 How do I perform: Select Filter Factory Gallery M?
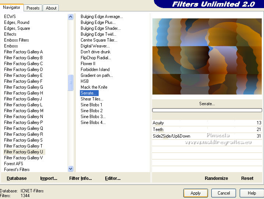click(x=24, y=111)
